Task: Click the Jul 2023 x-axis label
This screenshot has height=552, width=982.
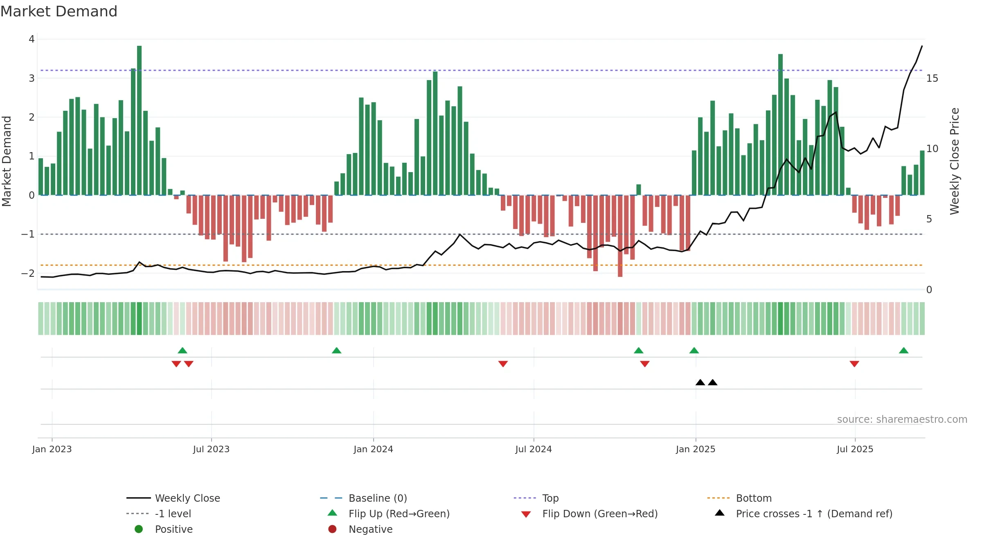Action: click(211, 449)
